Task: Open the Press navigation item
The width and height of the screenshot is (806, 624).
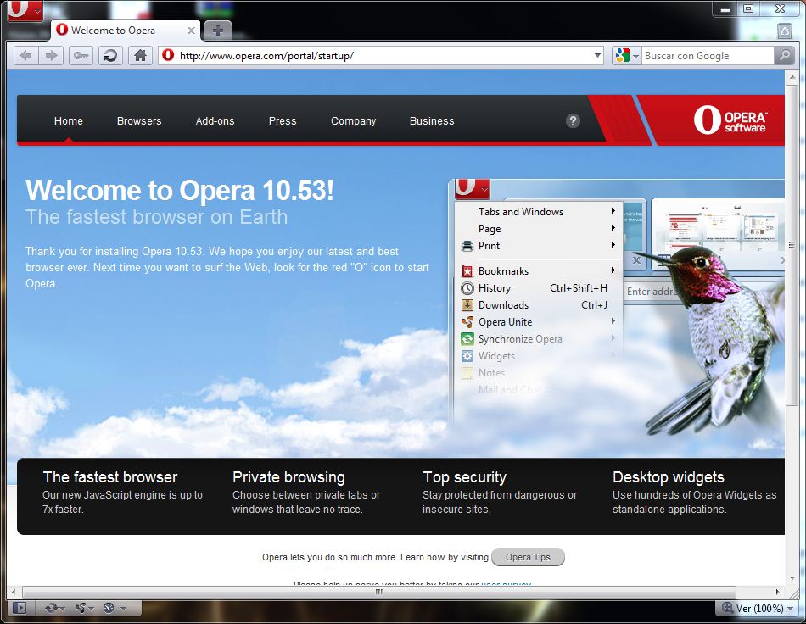Action: click(283, 120)
